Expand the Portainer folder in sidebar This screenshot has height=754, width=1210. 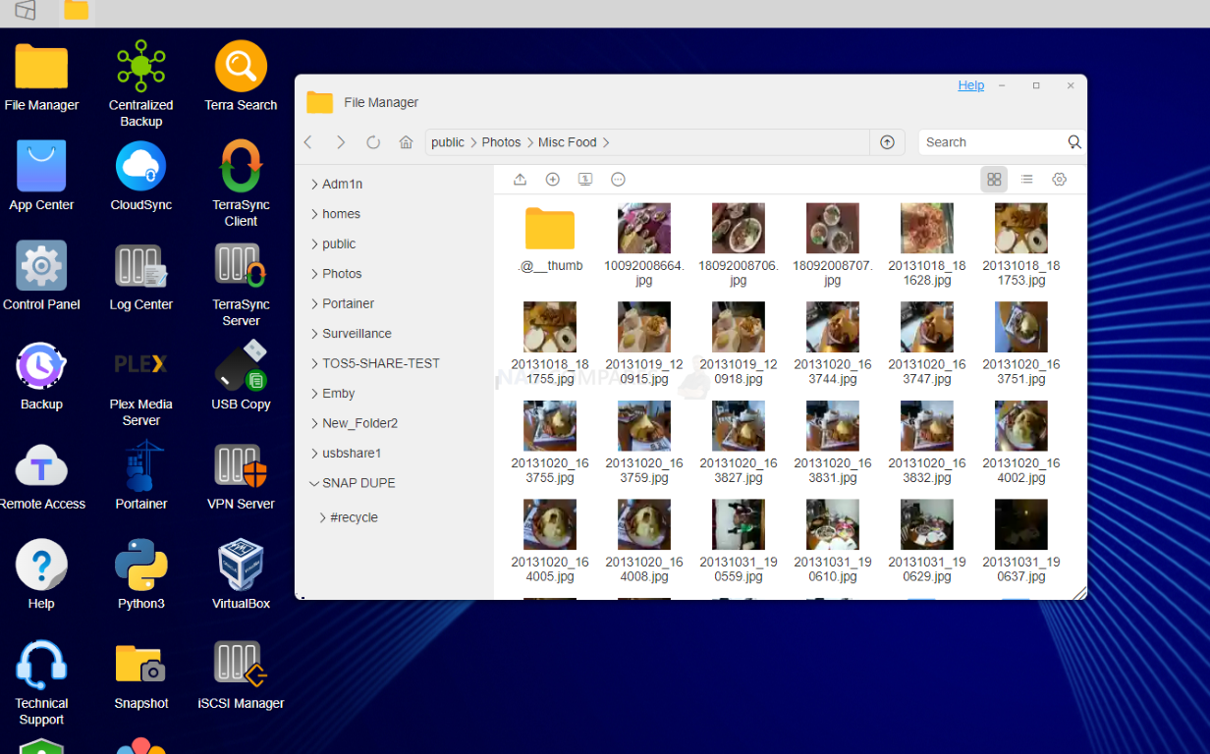click(x=314, y=303)
